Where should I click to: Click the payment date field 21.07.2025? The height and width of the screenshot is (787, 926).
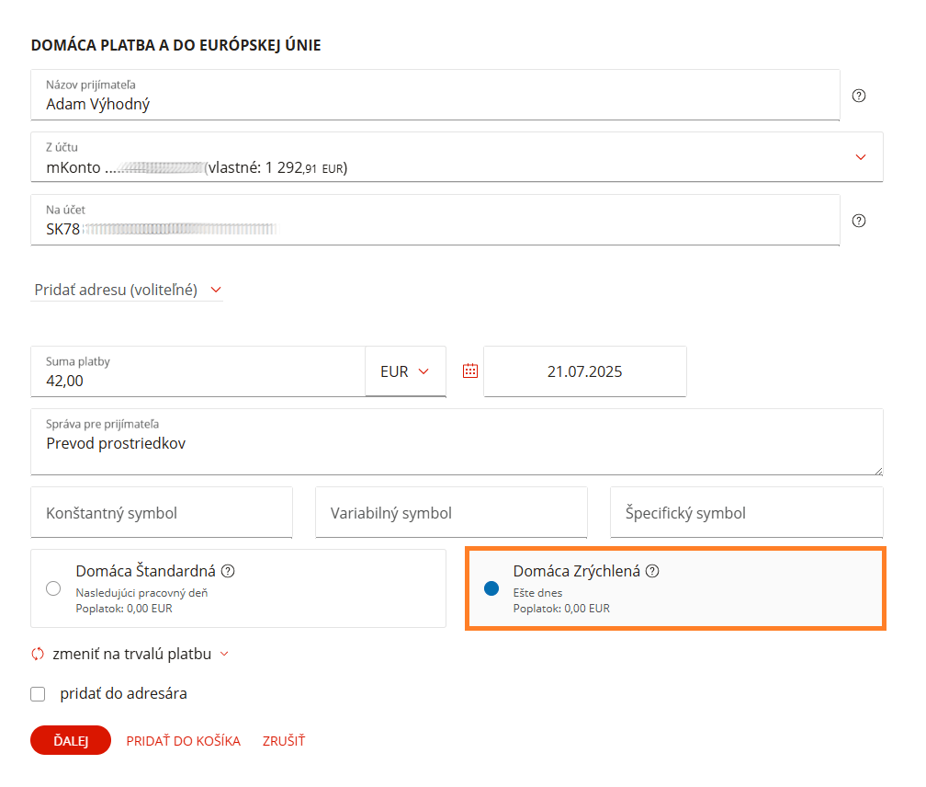click(x=584, y=371)
